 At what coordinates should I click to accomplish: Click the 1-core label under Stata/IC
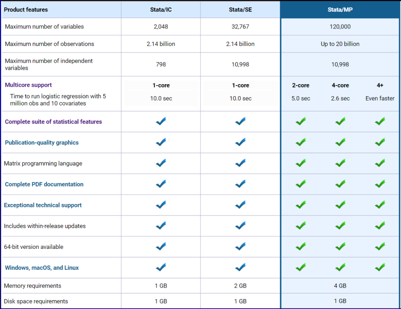pyautogui.click(x=161, y=85)
